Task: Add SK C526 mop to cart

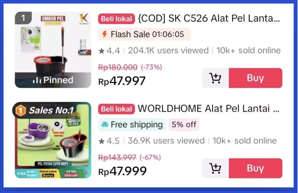Action: 215,78
